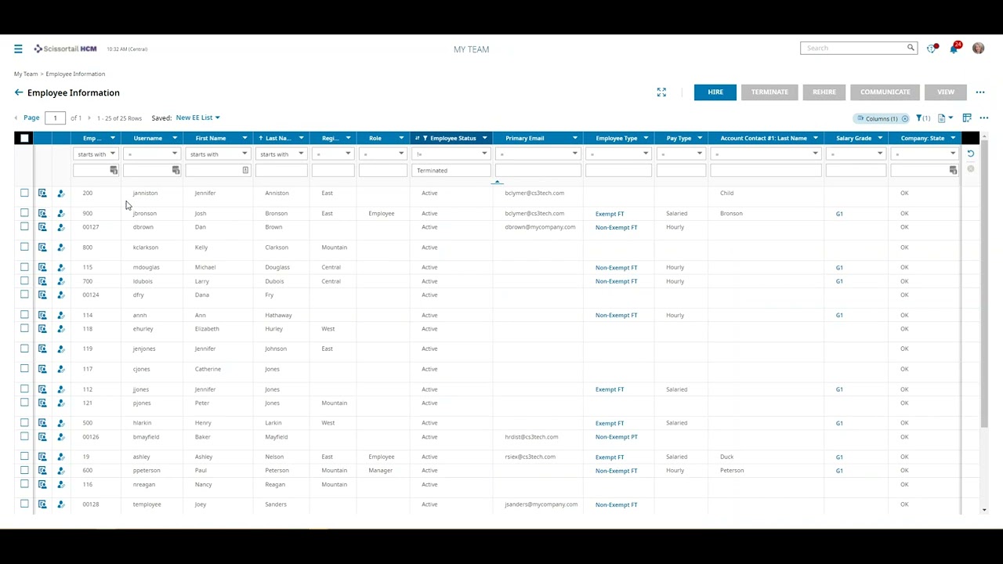Open the New EE List saved view dropdown
The image size is (1003, 564).
click(x=197, y=117)
